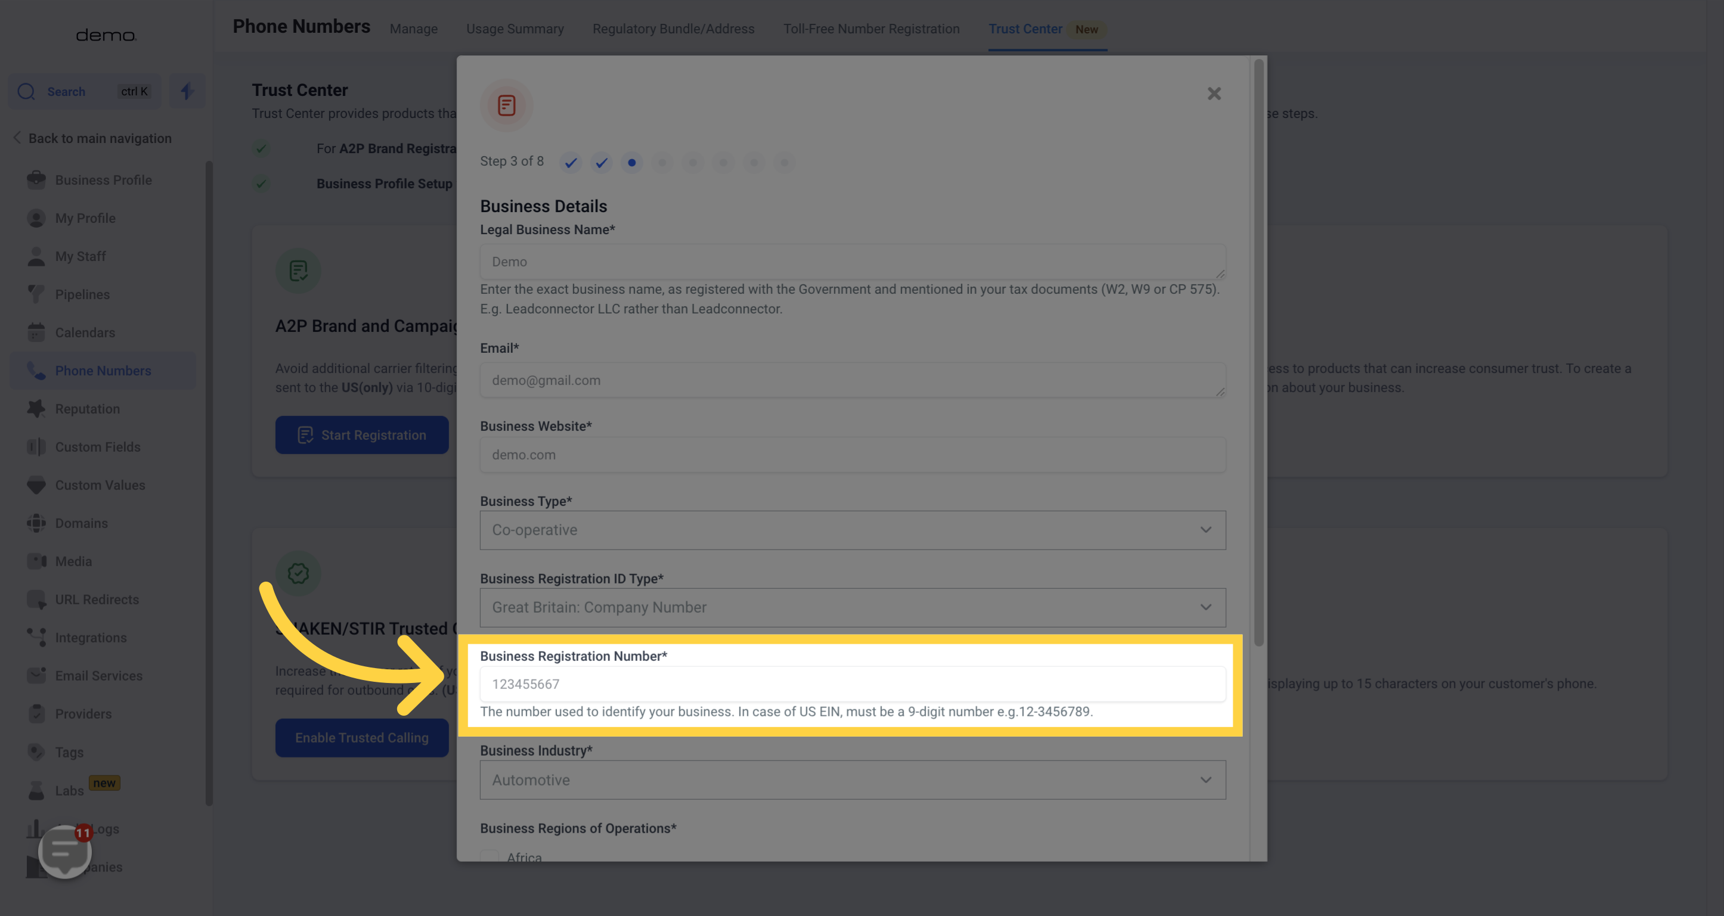This screenshot has height=916, width=1724.
Task: Click the document/form icon in modal header
Action: tap(506, 104)
